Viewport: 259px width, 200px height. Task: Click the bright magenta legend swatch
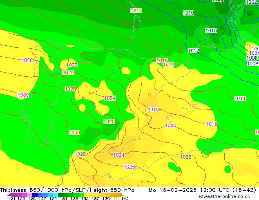(25, 195)
